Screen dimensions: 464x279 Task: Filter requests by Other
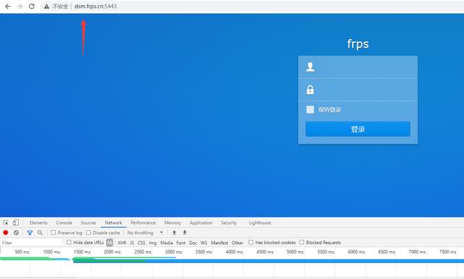pyautogui.click(x=238, y=243)
